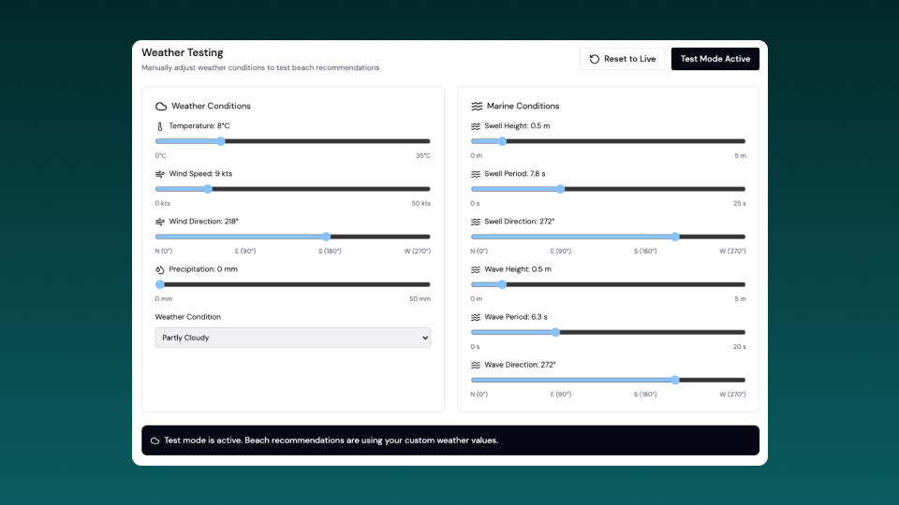Click the thermometer icon beside Temperature
Viewport: 899px width, 505px height.
point(160,126)
